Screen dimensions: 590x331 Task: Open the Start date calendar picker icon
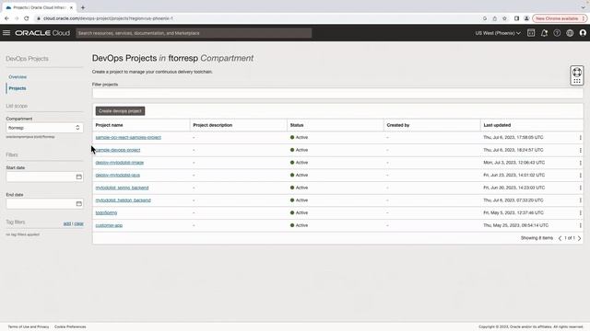point(78,177)
